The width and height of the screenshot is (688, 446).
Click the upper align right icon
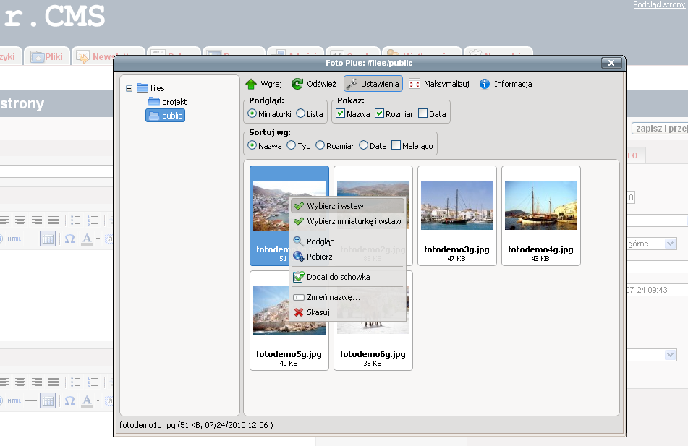tap(37, 220)
